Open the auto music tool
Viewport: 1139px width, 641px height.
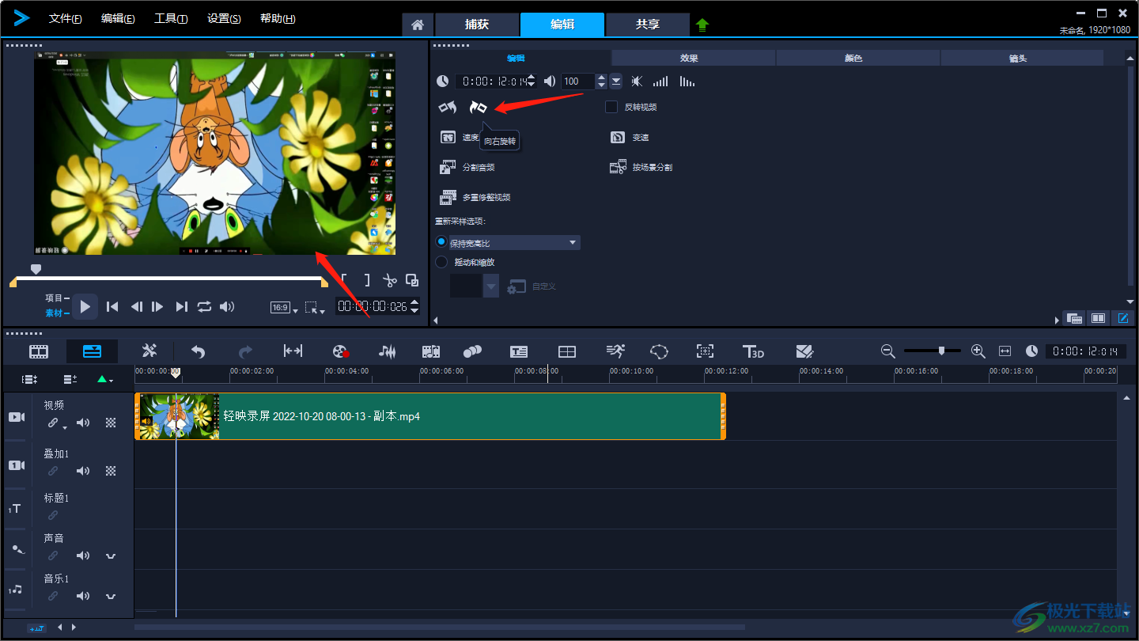[x=430, y=351]
